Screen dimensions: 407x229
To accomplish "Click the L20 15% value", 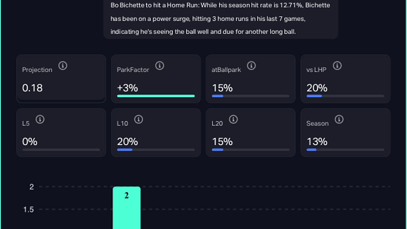I will click(222, 142).
